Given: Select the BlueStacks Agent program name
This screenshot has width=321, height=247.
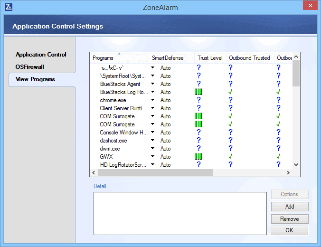Looking at the screenshot, I should pyautogui.click(x=120, y=84).
